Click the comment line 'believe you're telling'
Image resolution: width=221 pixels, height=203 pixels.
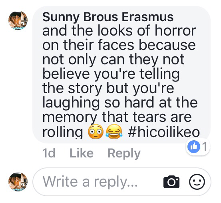111,74
